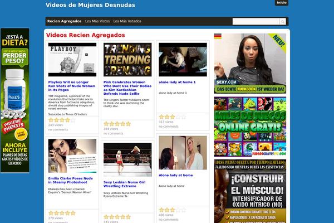Click the Miles de Juegos online gratis ad
334x223 pixels.
[x=250, y=127]
